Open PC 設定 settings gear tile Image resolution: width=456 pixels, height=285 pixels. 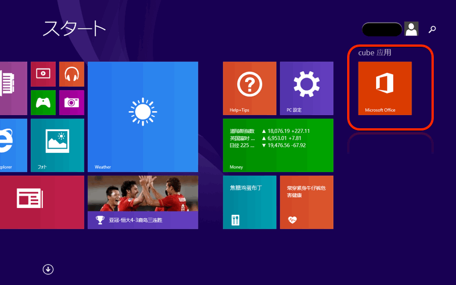point(306,88)
